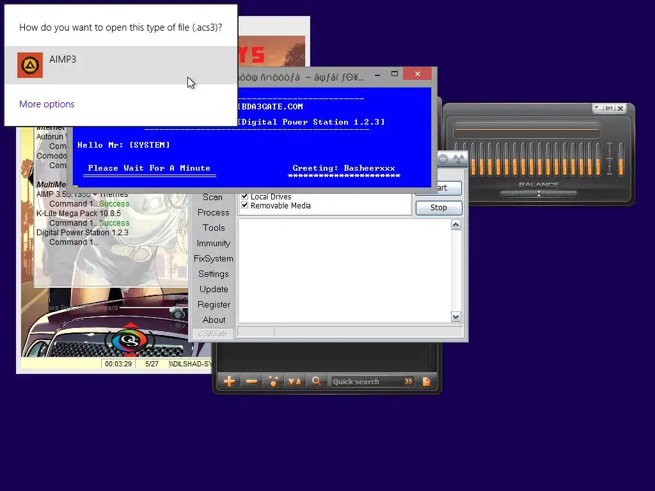Click scroll down arrow in USBSafe results
This screenshot has width=655, height=491.
455,317
